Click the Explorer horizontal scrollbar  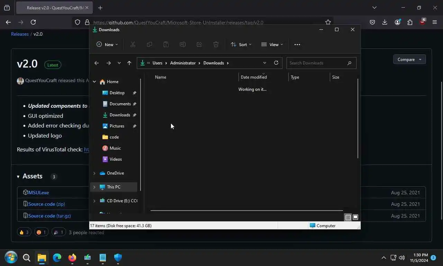tap(246, 210)
